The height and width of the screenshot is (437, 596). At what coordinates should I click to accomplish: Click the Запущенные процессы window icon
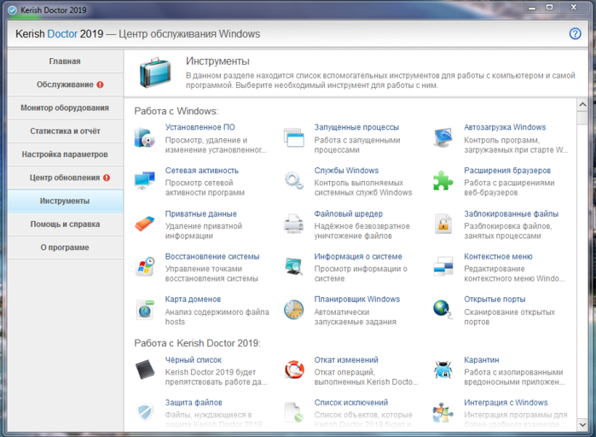tap(294, 137)
